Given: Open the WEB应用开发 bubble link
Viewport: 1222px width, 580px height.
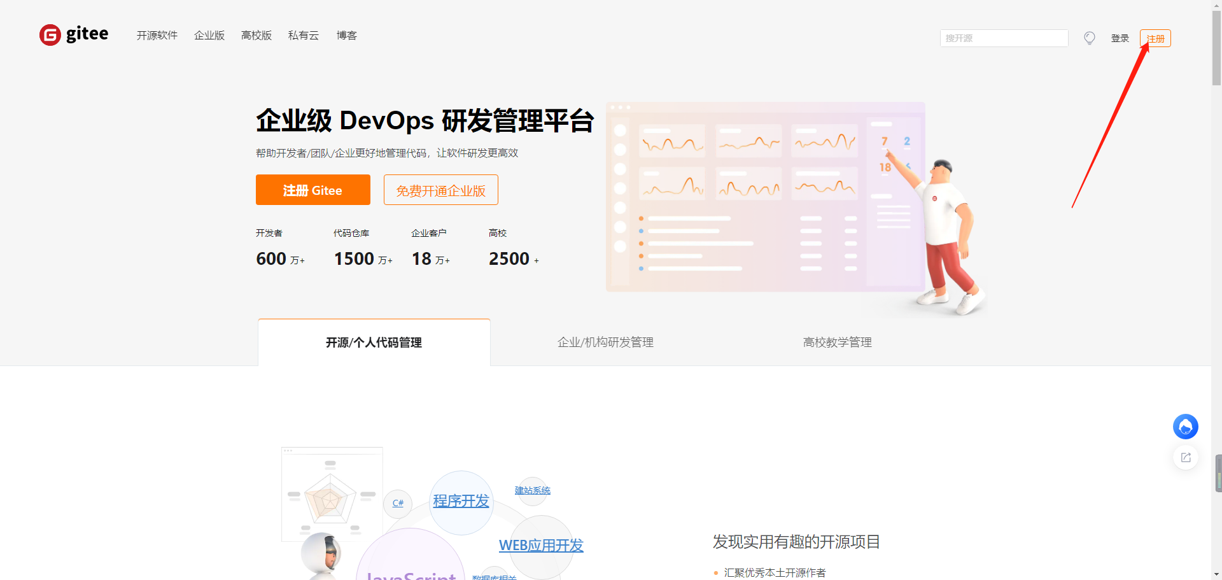Looking at the screenshot, I should 541,546.
